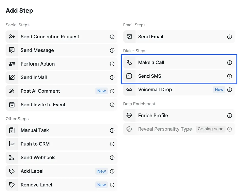Click the Send Webhook node icon
242x196 pixels.
(12, 158)
